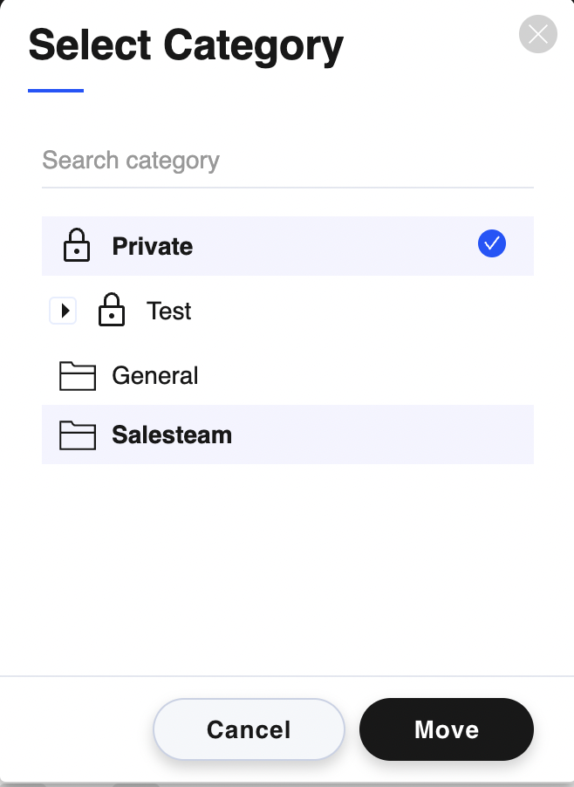Viewport: 574px width, 787px height.
Task: Confirm with the Move button
Action: 446,729
